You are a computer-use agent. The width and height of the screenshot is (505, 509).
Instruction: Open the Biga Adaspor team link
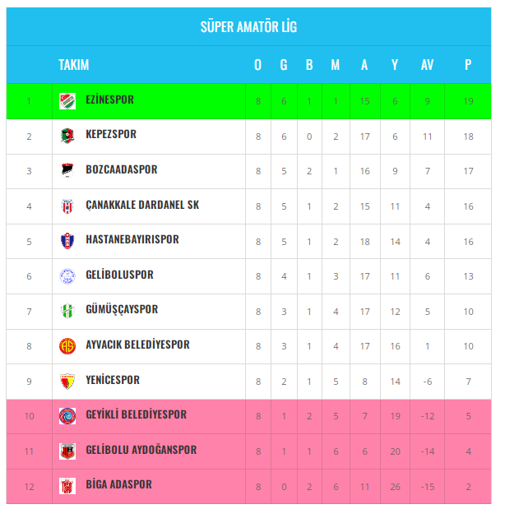click(x=118, y=484)
